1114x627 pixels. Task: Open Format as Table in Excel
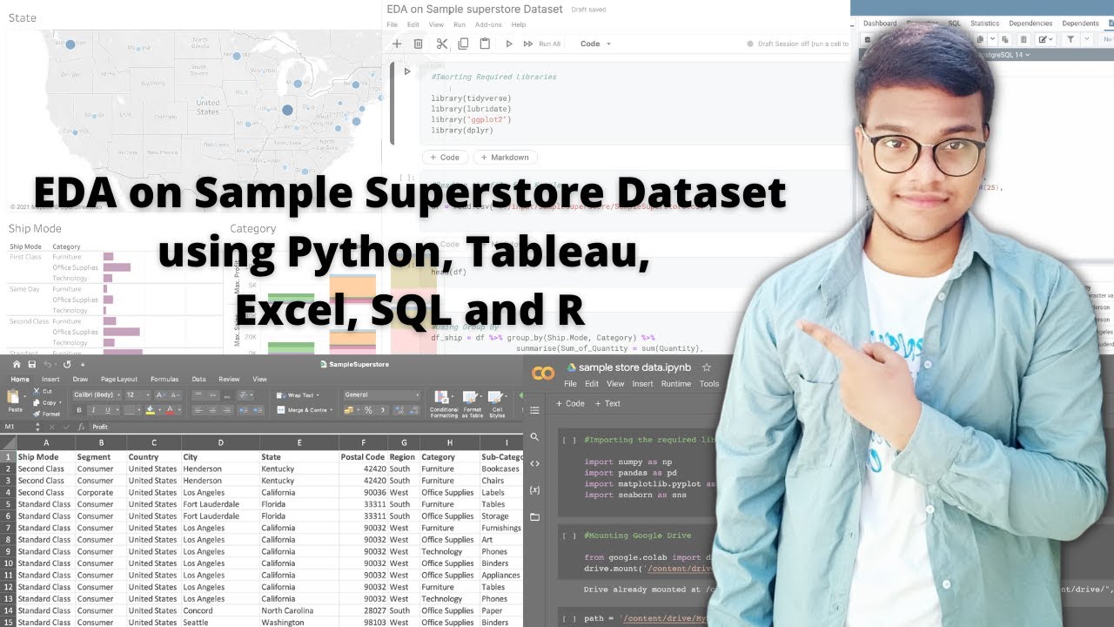[x=473, y=404]
